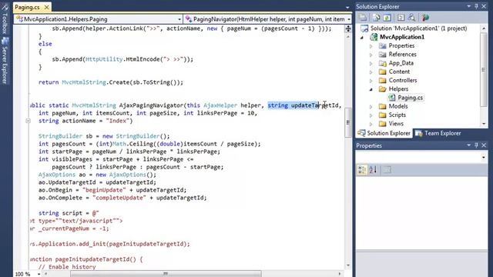Viewport: 493px width, 277px height.
Task: Click the editor scroll-right arrow
Action: (x=340, y=274)
